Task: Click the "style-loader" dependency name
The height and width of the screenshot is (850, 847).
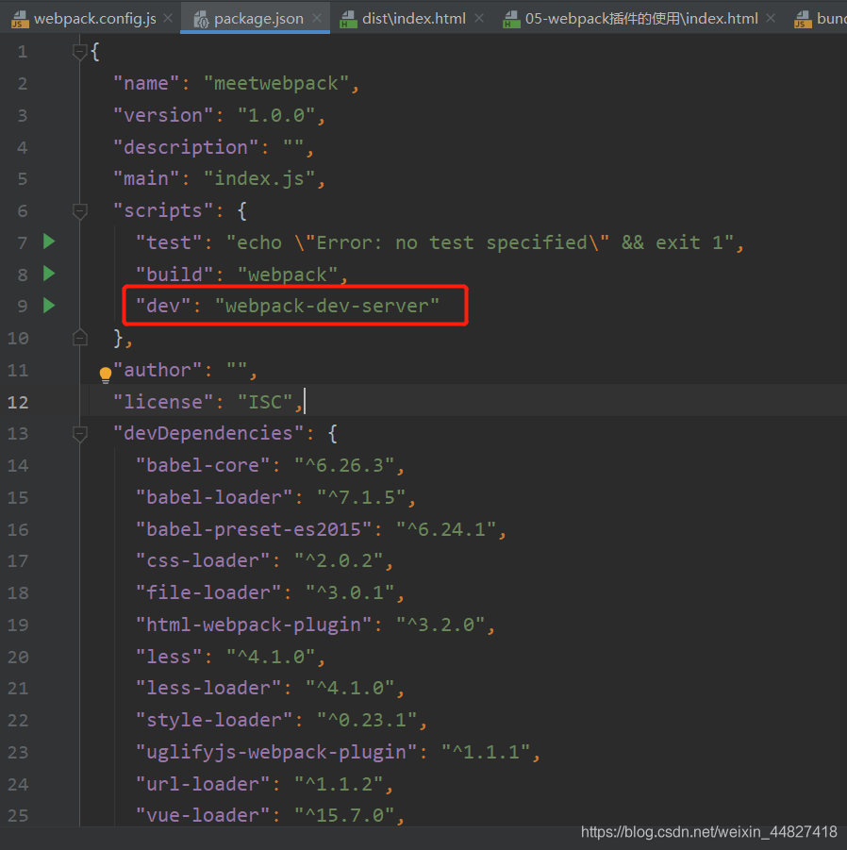Action: 214,721
